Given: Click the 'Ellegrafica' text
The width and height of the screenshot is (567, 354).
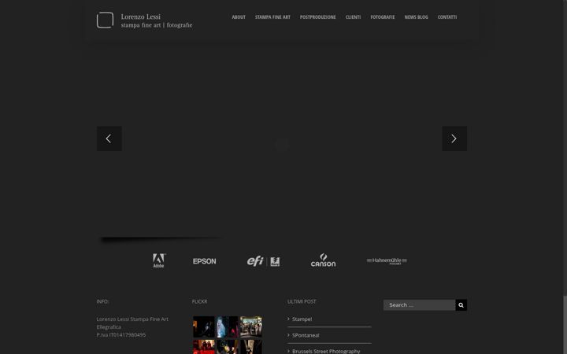Looking at the screenshot, I should [x=109, y=327].
